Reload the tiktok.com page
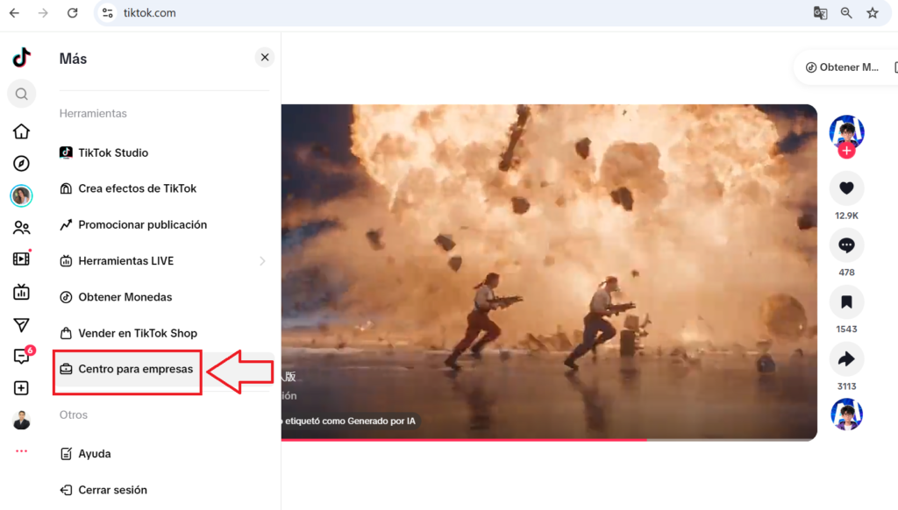Viewport: 898px width, 510px height. pos(72,12)
